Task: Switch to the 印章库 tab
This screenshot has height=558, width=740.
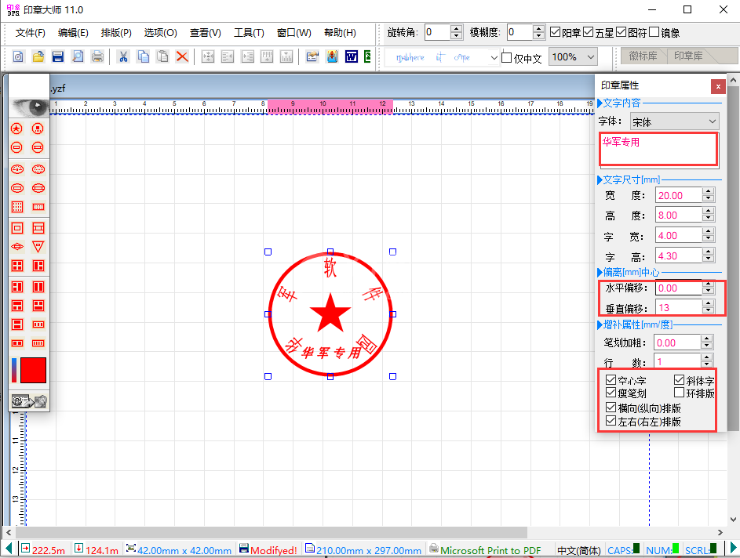Action: [688, 56]
